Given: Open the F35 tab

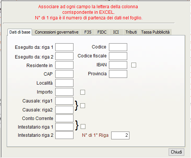Looking at the screenshot, I should (88, 32).
